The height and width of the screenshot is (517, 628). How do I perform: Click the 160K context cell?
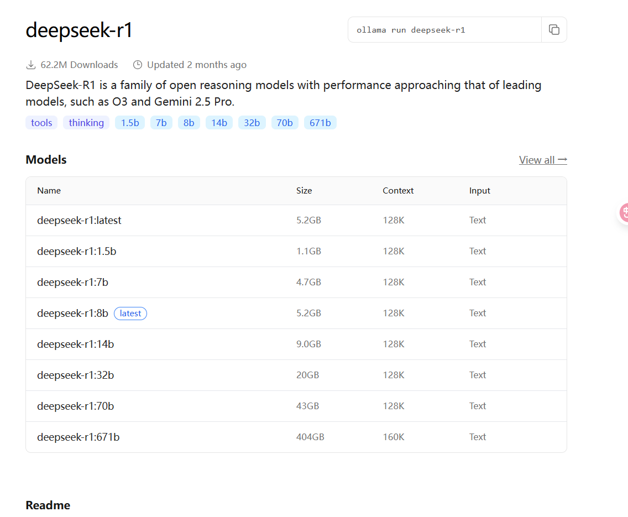click(393, 437)
